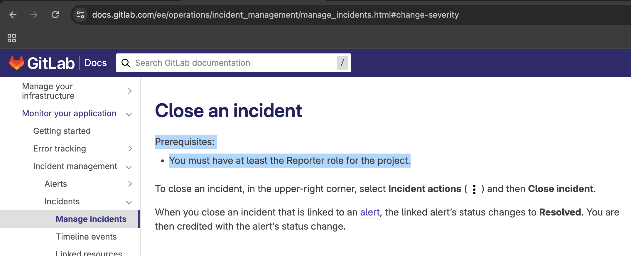Click the search magnifier icon
The height and width of the screenshot is (256, 631).
pos(126,63)
